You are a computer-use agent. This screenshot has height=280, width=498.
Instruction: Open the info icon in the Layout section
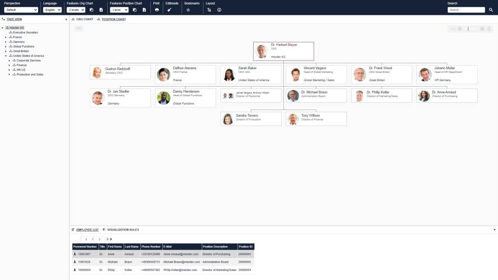click(x=219, y=9)
